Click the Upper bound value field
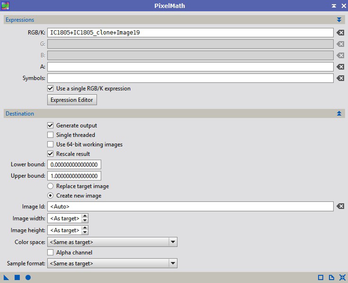Viewport: 348px width, 283px height. tap(74, 176)
